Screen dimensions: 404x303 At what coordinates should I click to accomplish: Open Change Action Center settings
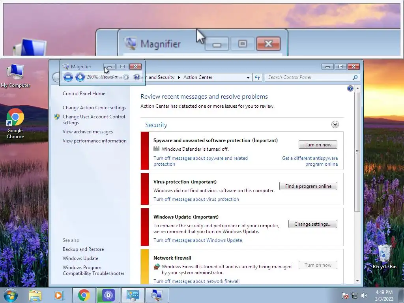tap(95, 108)
